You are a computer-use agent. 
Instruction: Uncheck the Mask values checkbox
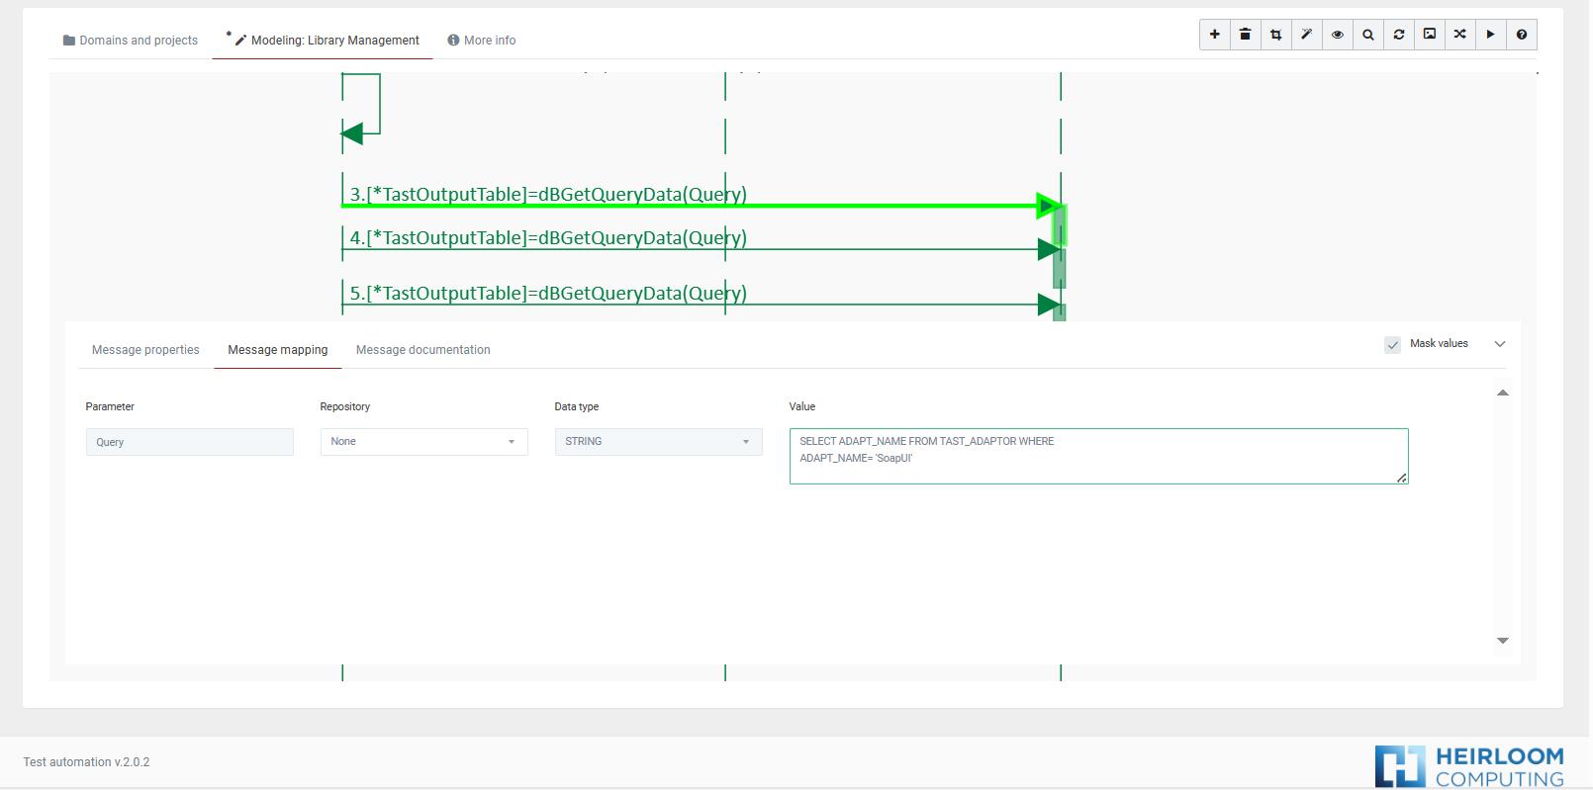(1393, 345)
